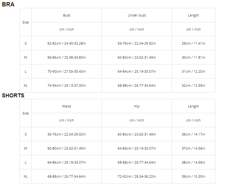Click shorts hip cell 72-92cm / 28.34-36.22in
Screen dimensions: 230x188
[x=137, y=176]
